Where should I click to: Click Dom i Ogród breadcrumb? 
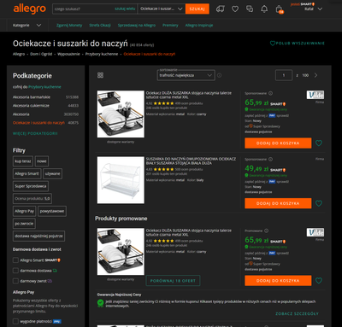click(41, 54)
